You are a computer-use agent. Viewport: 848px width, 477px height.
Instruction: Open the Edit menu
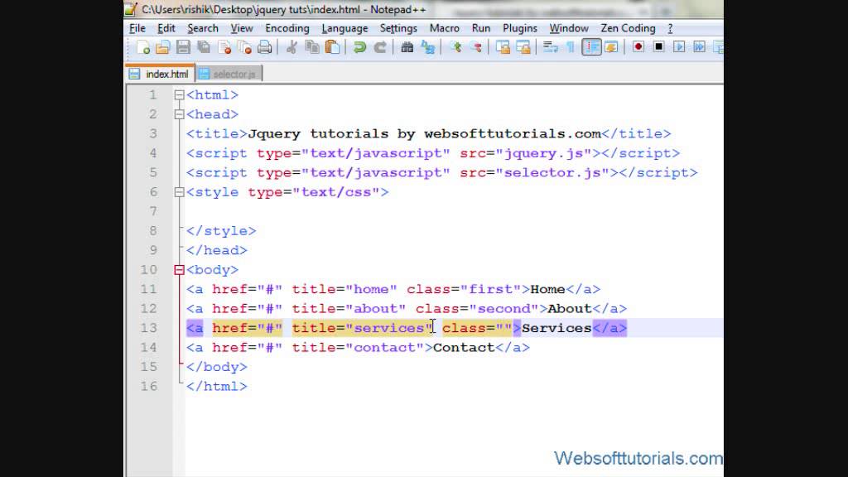[x=166, y=28]
